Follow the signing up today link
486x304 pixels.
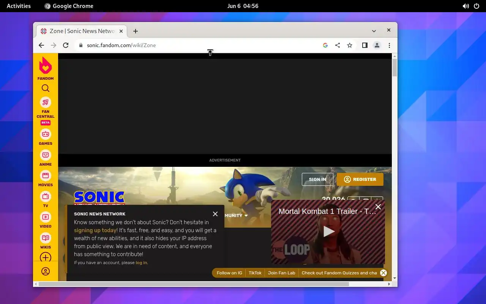pyautogui.click(x=95, y=230)
